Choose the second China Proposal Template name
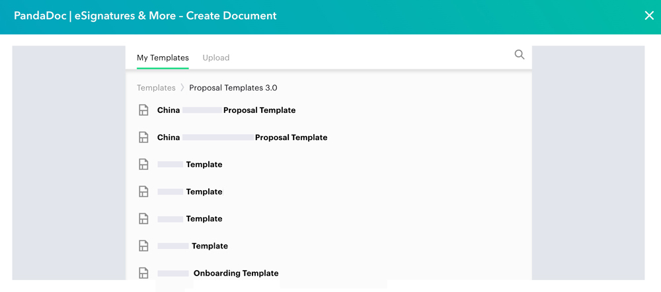The width and height of the screenshot is (661, 292). tap(242, 137)
